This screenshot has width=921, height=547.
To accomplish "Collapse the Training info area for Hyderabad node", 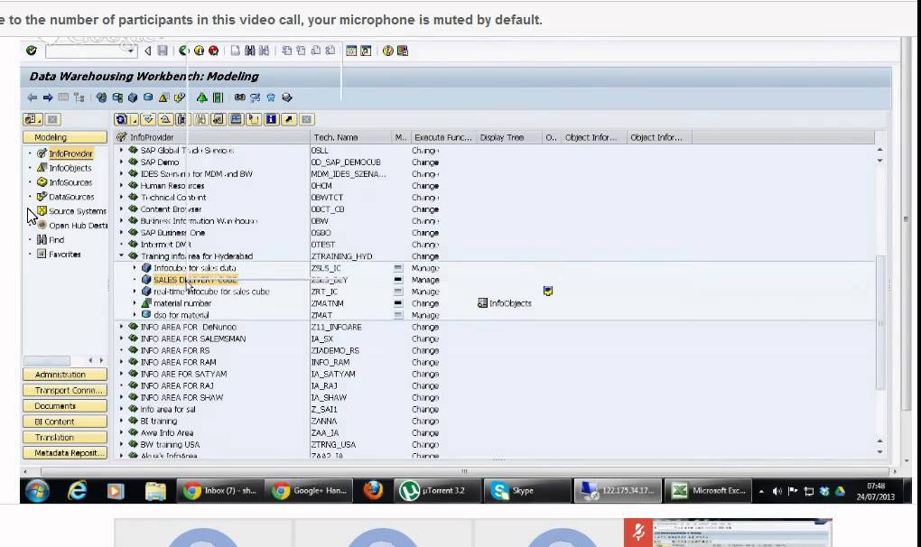I will (x=122, y=255).
